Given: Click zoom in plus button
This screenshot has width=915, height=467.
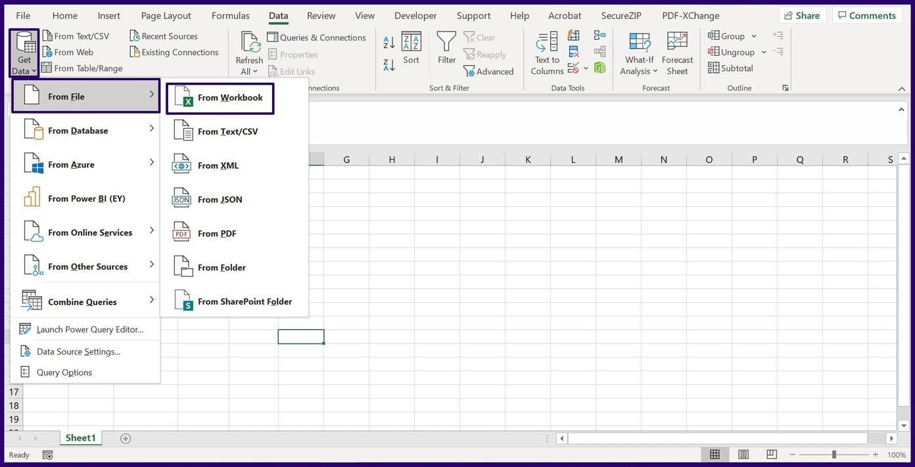Looking at the screenshot, I should [875, 455].
